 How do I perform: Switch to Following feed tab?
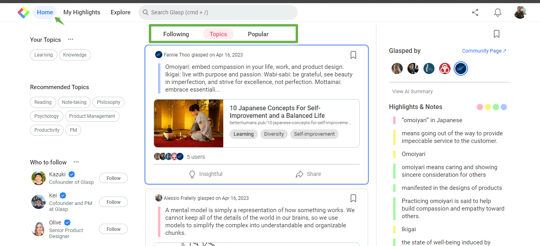(176, 34)
